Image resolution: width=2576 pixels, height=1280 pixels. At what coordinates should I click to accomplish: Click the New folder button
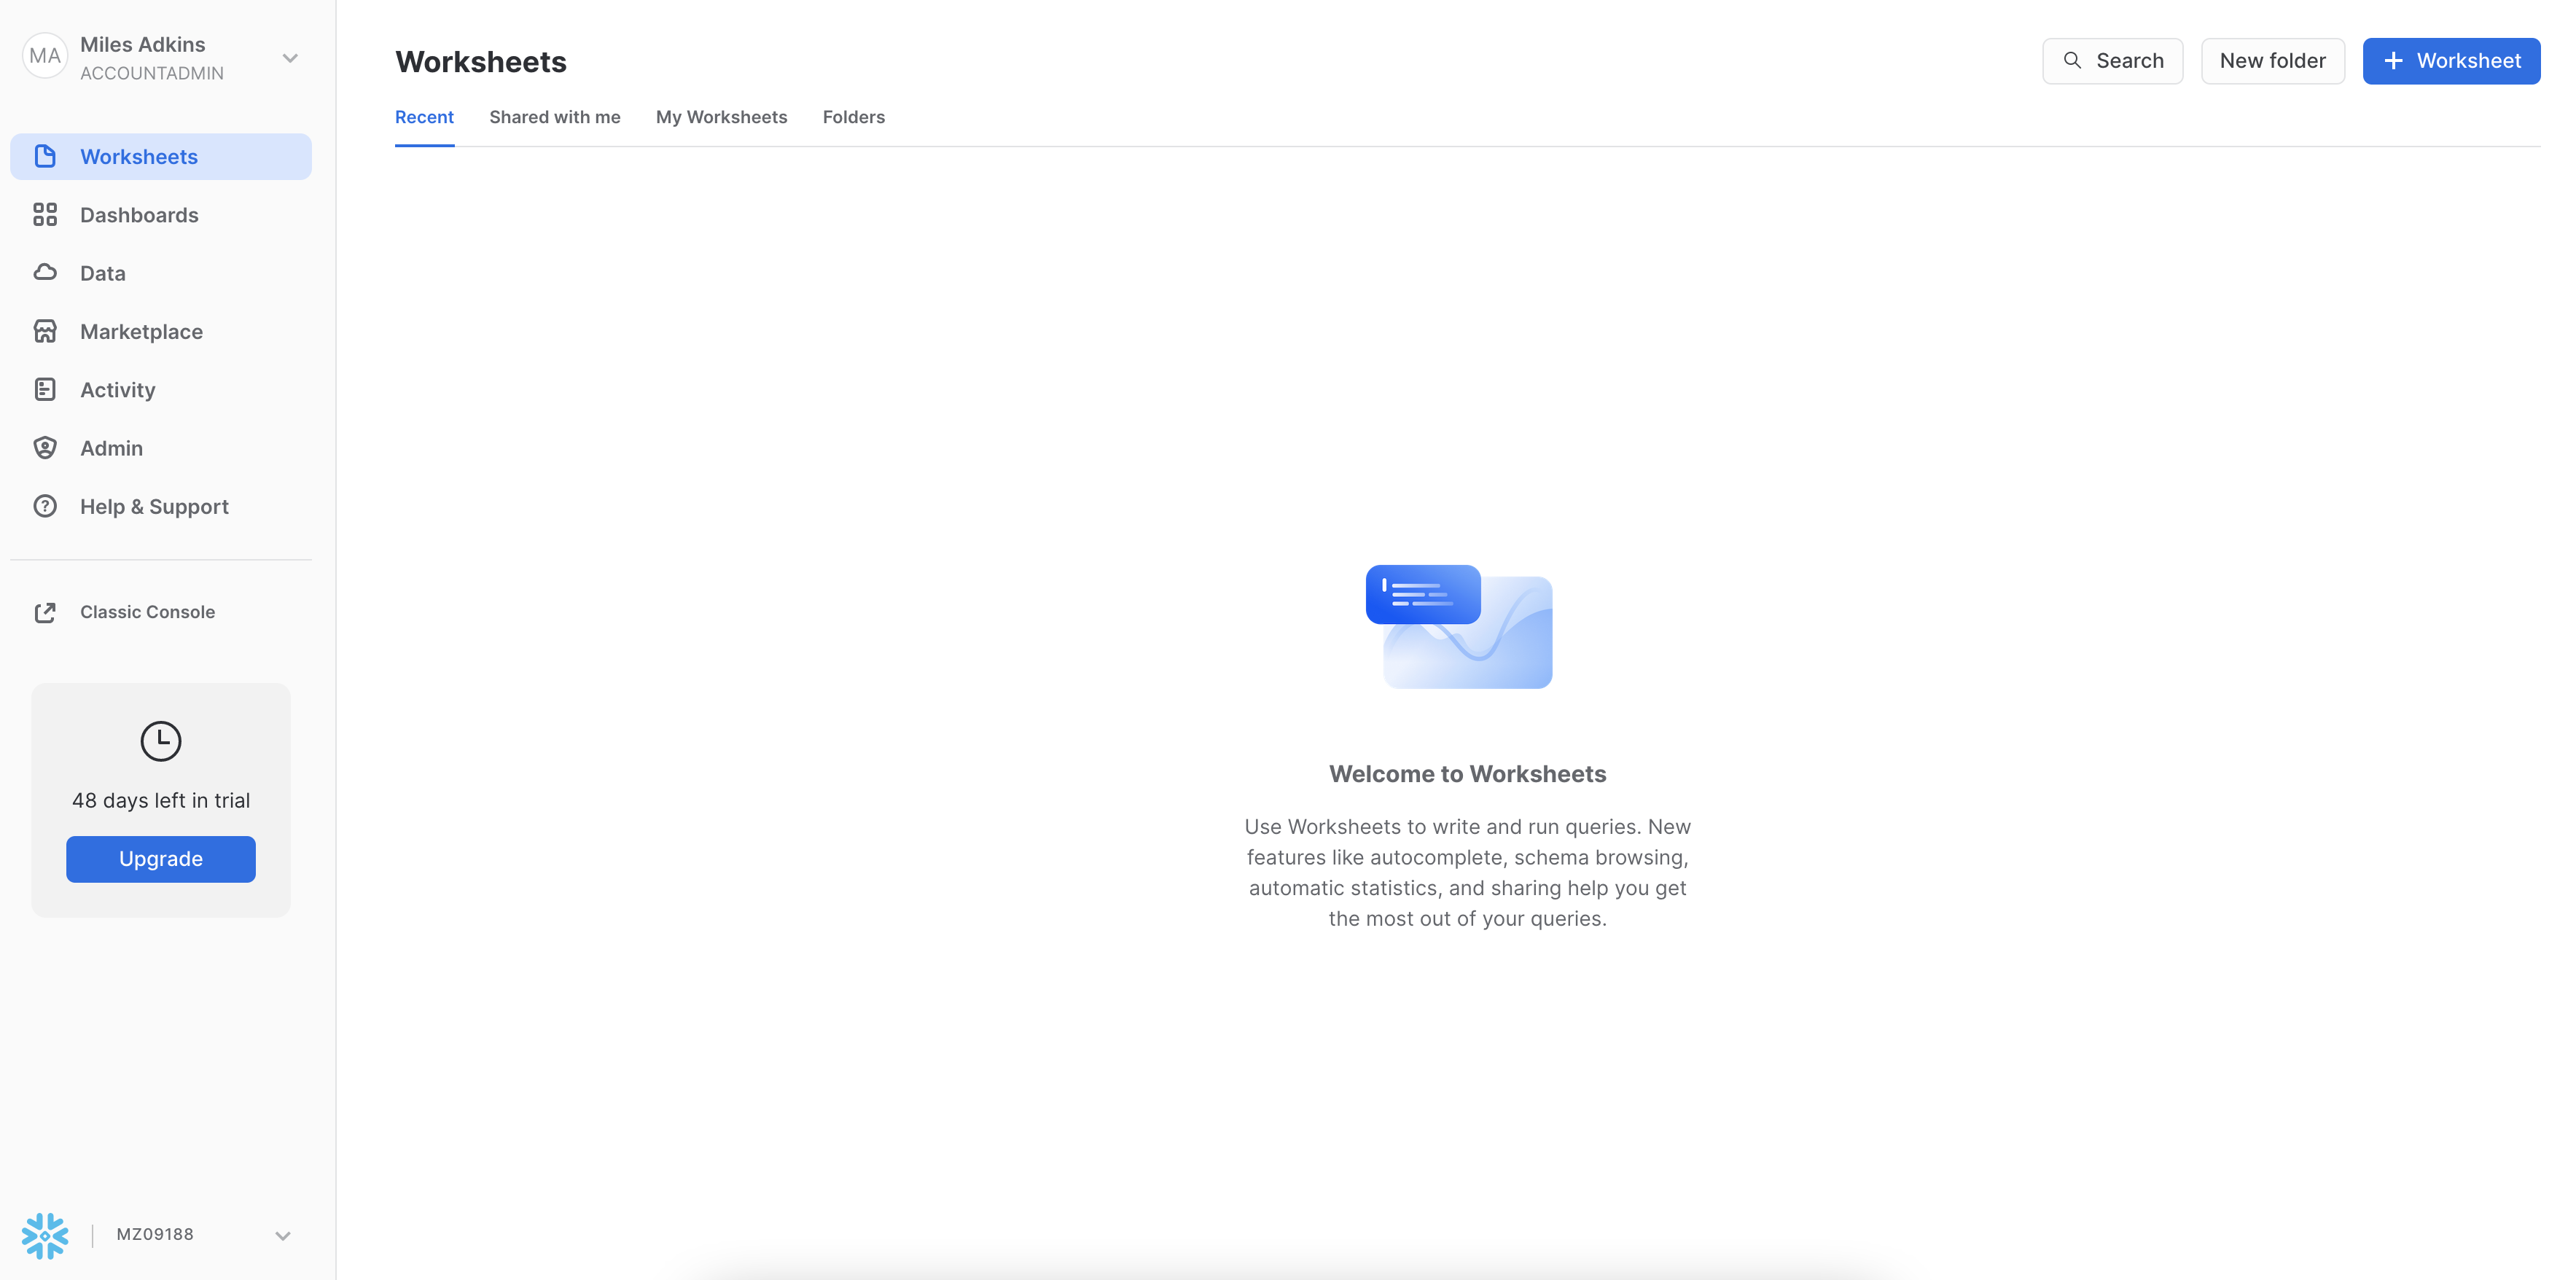click(x=2273, y=61)
